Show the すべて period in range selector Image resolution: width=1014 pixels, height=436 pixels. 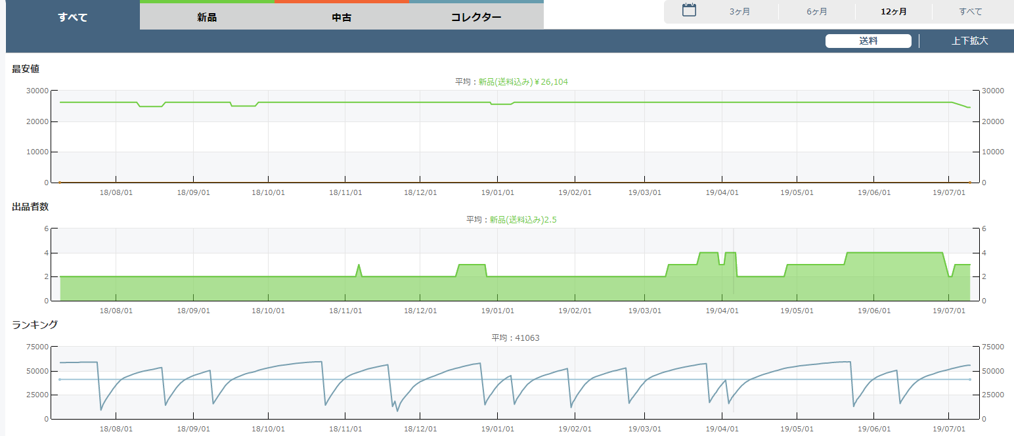tap(970, 12)
